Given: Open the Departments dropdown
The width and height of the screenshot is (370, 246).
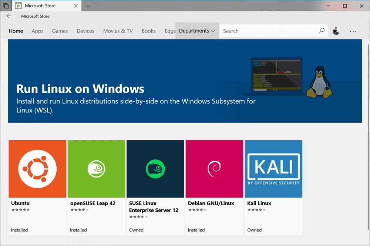Looking at the screenshot, I should [x=197, y=31].
